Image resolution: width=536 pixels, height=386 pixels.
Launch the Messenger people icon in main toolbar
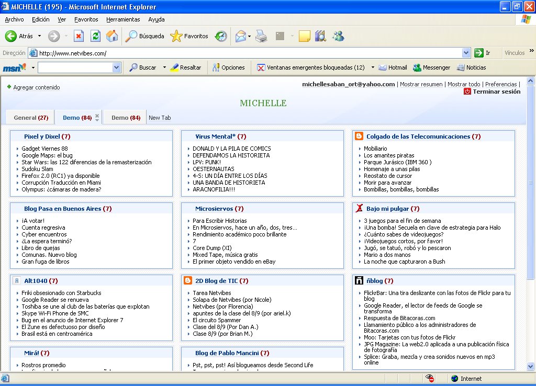pyautogui.click(x=338, y=36)
